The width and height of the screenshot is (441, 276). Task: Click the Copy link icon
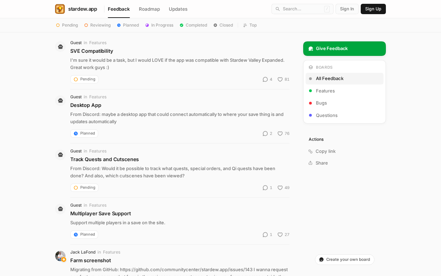pos(310,151)
